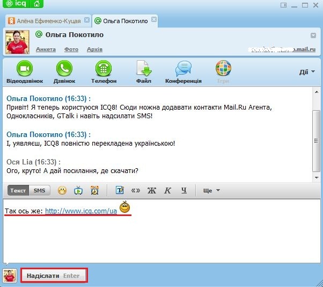Switch message mode to SMS
This screenshot has height=287, width=323.
[40, 190]
